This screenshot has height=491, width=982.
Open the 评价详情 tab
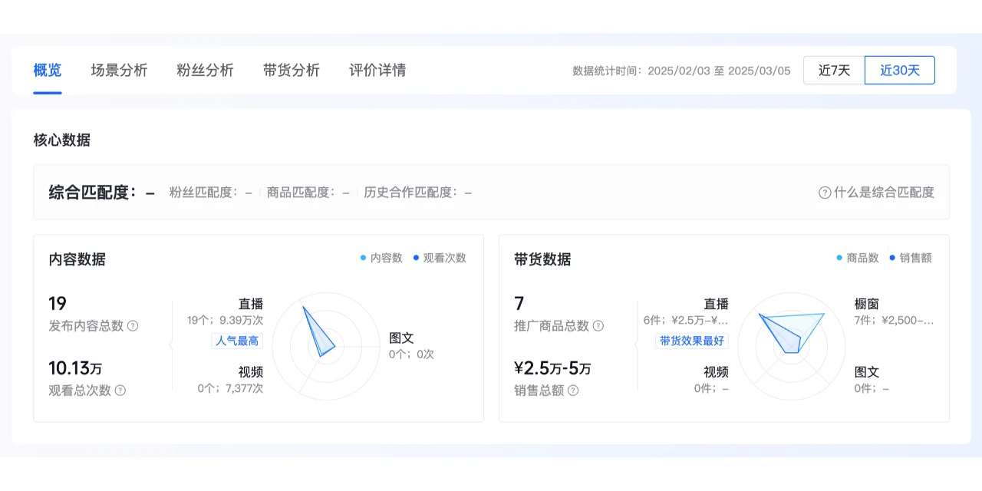pos(375,70)
